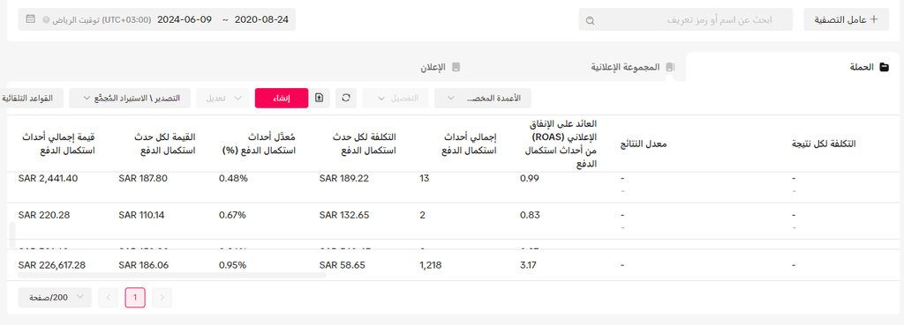
Task: Click the pink إنشاء create button
Action: click(x=282, y=98)
